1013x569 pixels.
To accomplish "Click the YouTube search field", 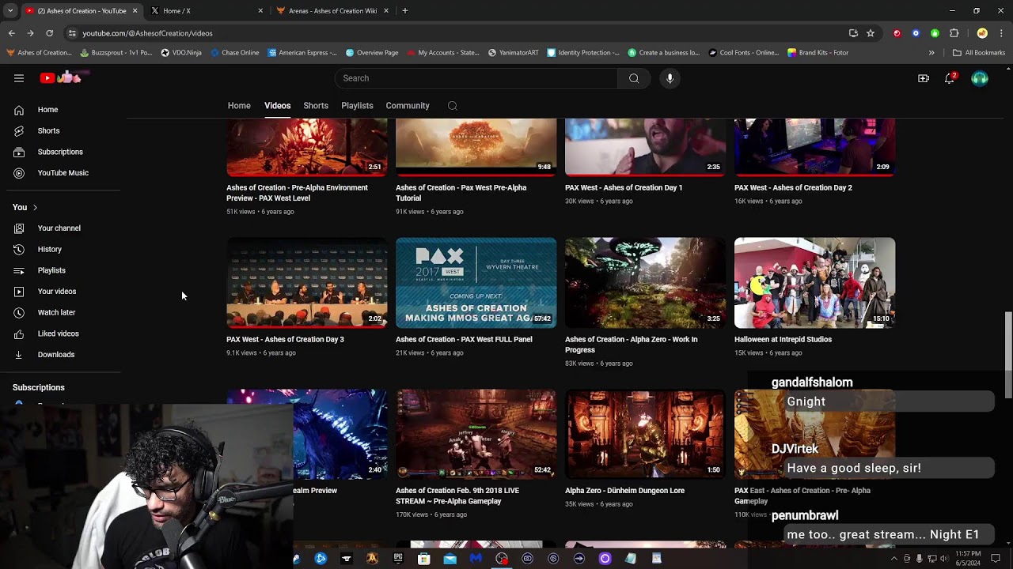I will pyautogui.click(x=476, y=78).
